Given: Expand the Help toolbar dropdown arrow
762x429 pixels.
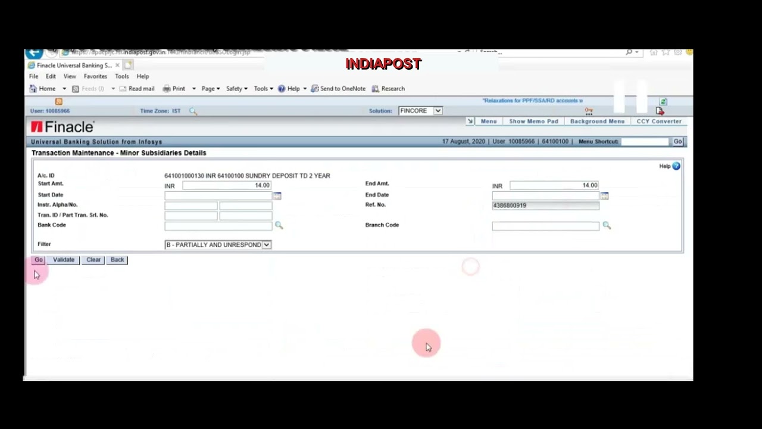Looking at the screenshot, I should (x=305, y=89).
